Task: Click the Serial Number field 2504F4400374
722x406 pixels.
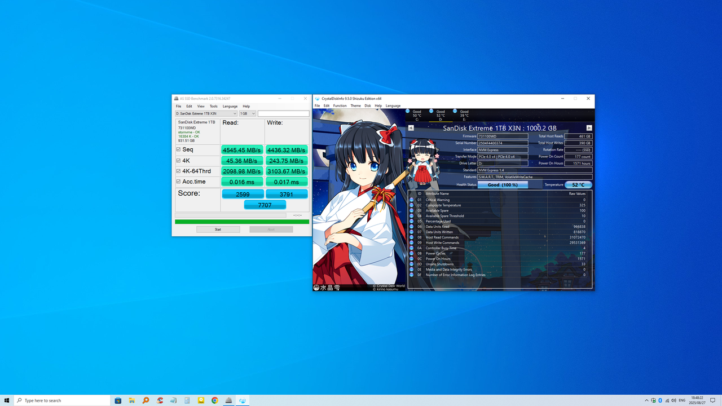Action: (x=503, y=143)
